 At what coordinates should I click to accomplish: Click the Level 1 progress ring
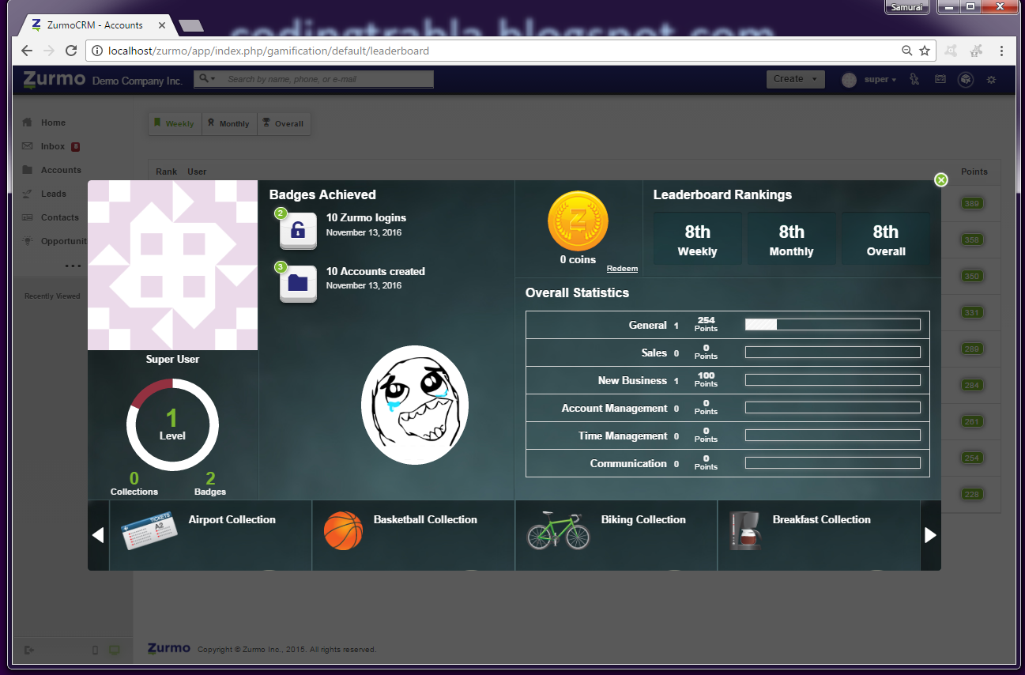(172, 424)
